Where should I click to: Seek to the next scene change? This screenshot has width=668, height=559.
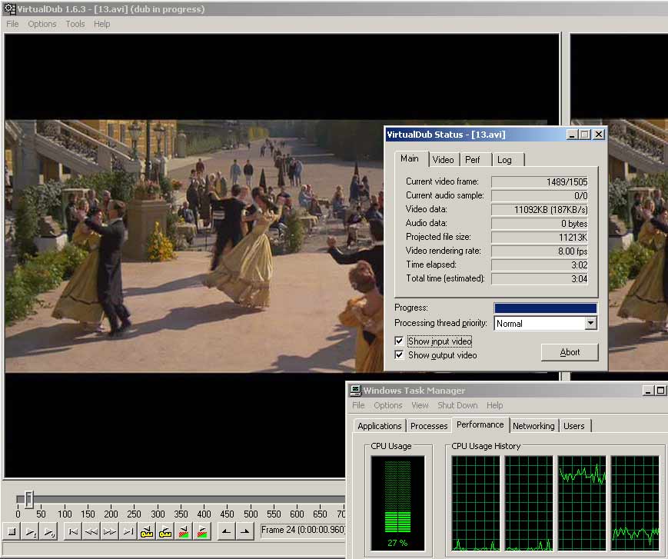tap(202, 531)
